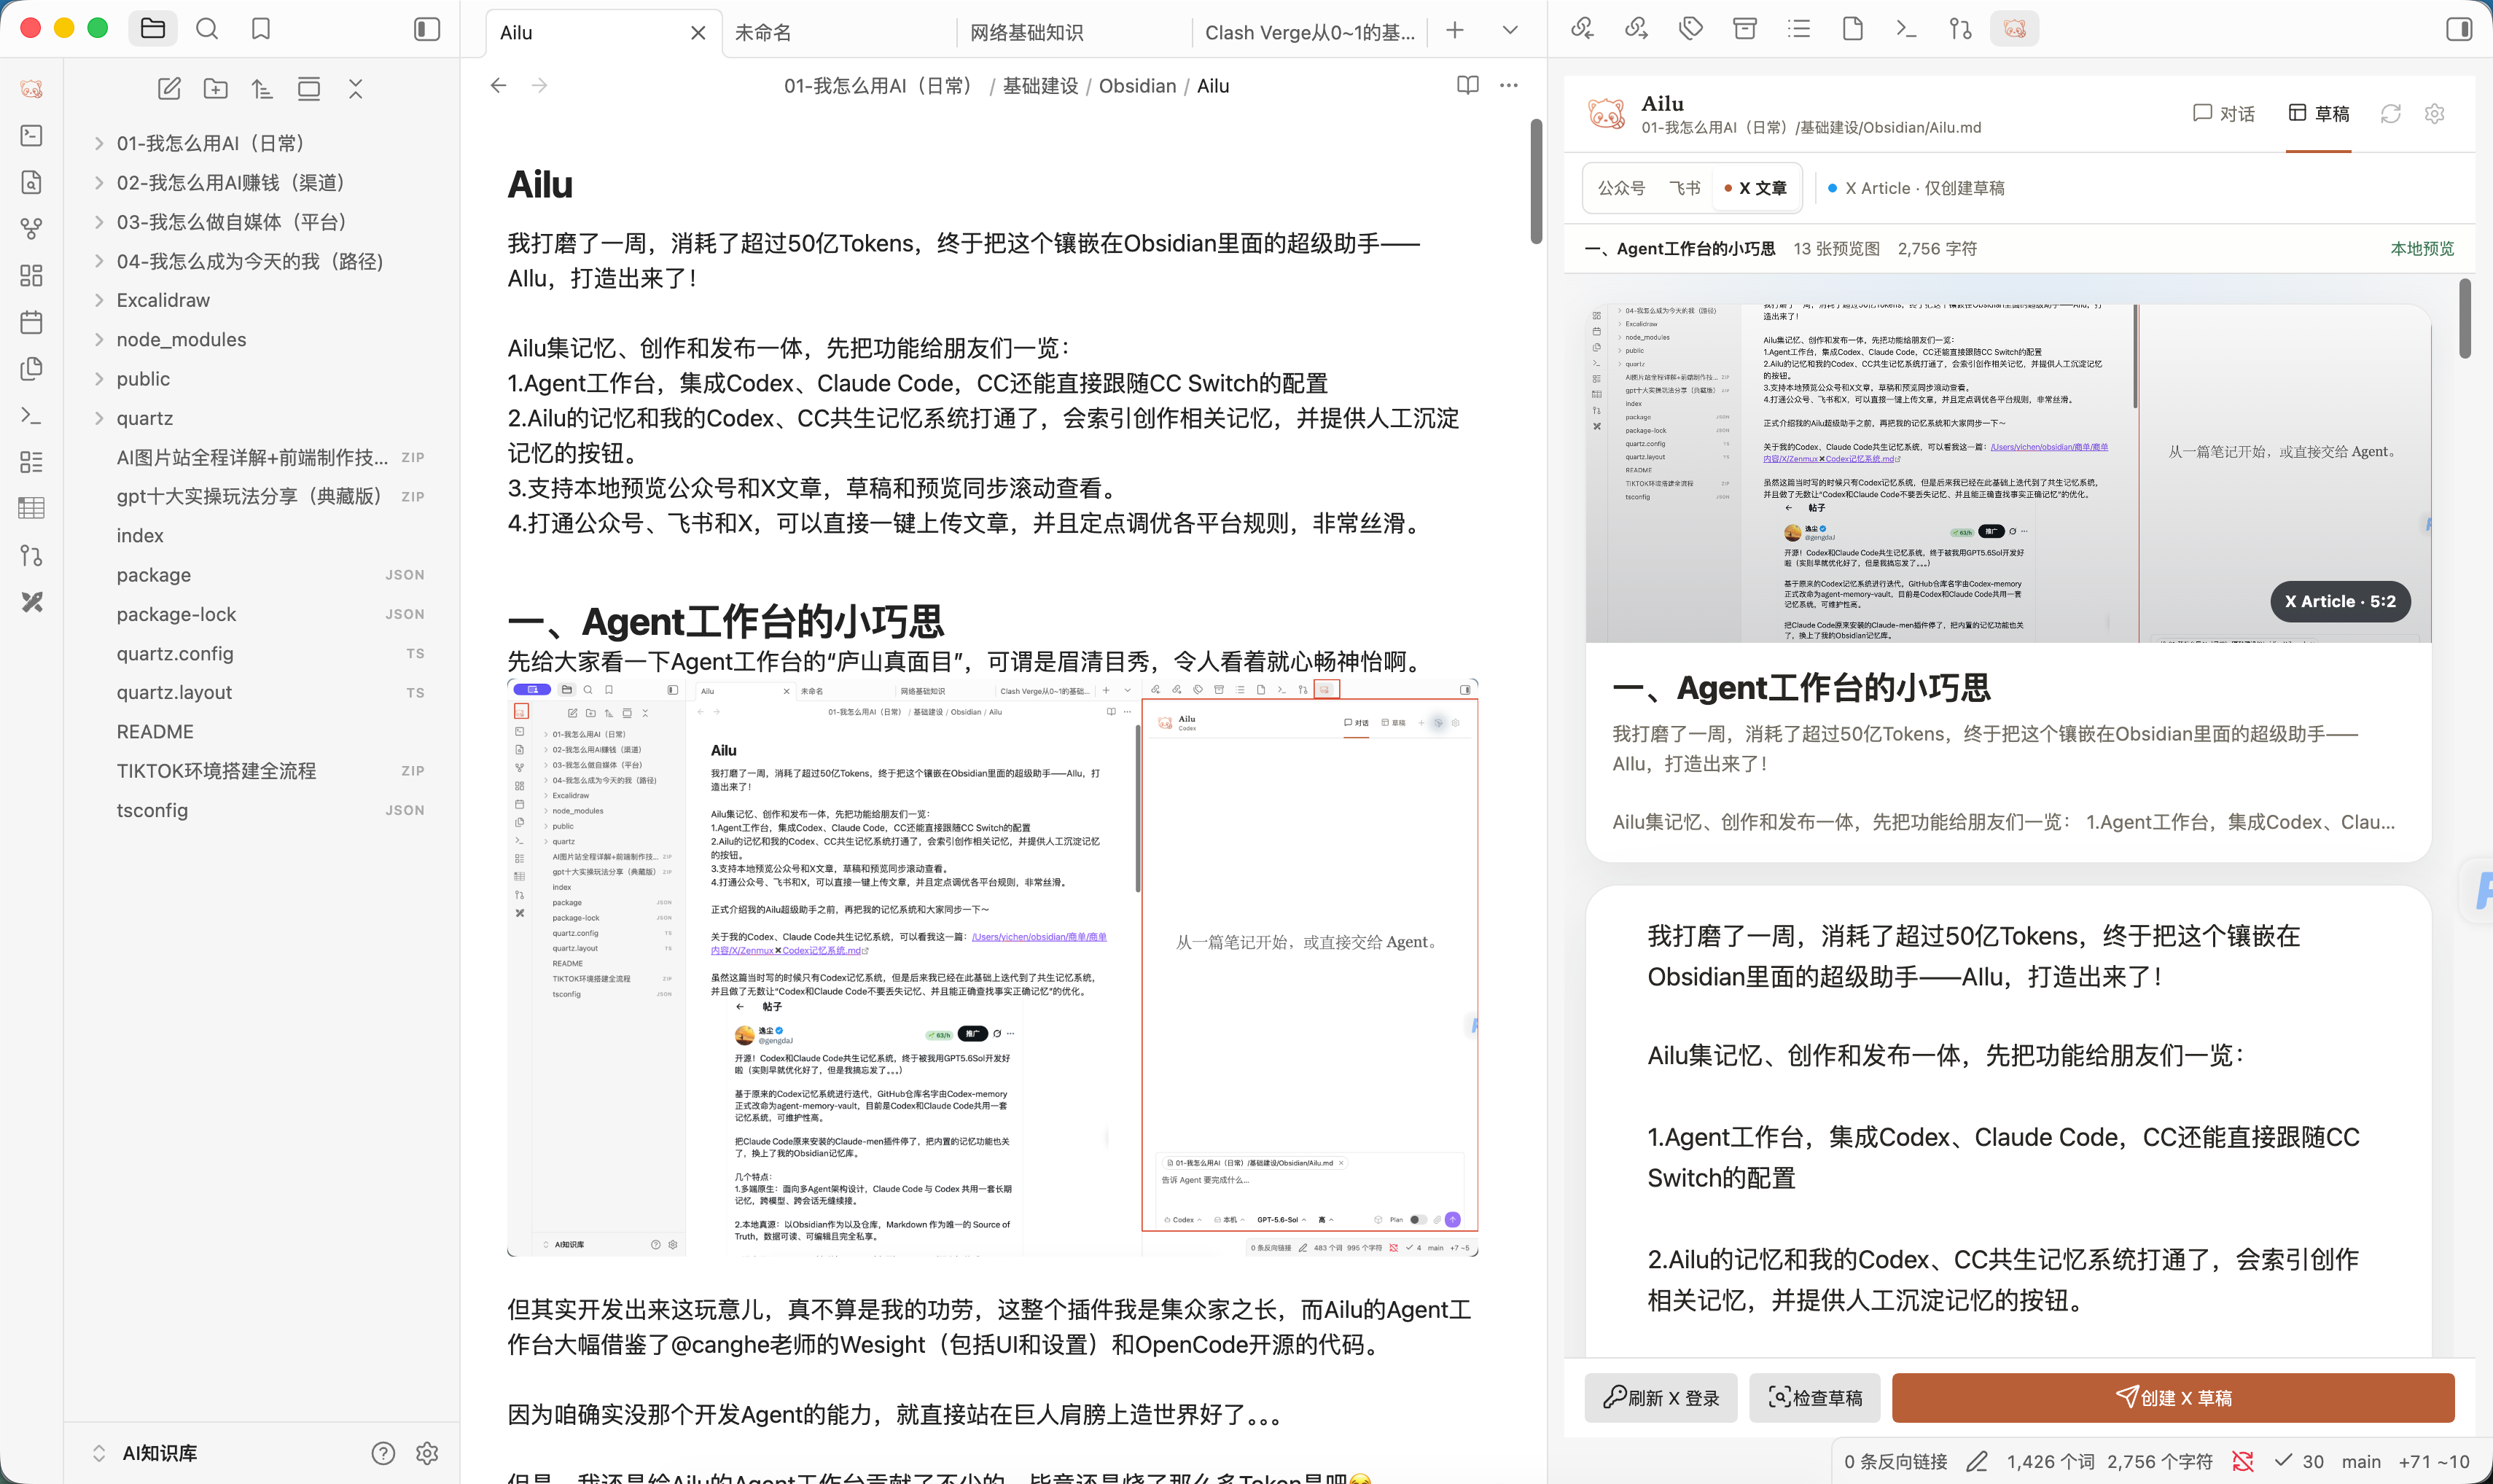2493x1484 pixels.
Task: Click the 检查草稿 button
Action: pyautogui.click(x=1814, y=1397)
